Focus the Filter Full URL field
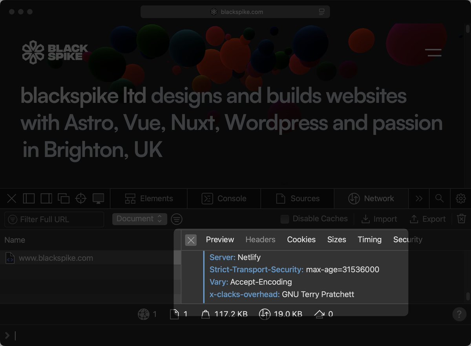 pyautogui.click(x=54, y=219)
